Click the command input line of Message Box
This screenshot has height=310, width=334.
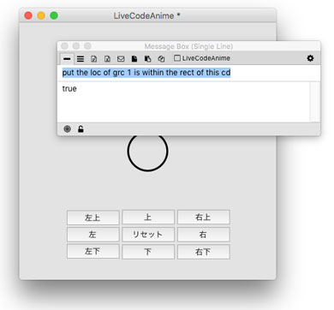point(188,73)
